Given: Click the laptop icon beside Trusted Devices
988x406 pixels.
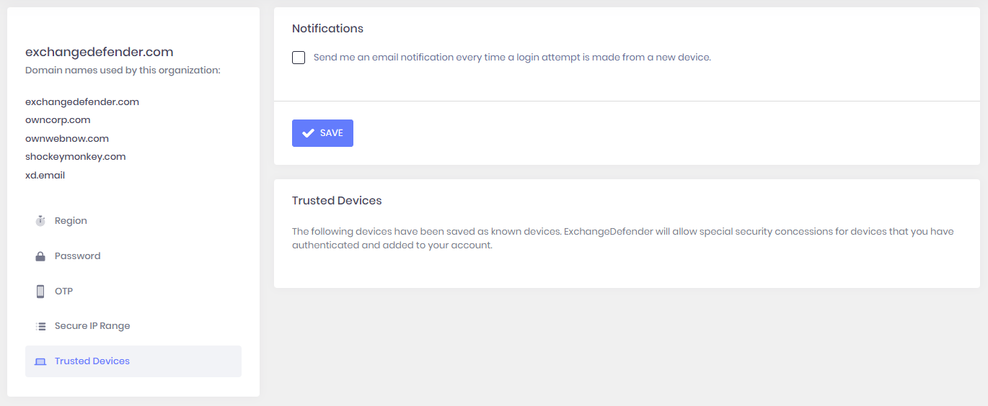Looking at the screenshot, I should [x=40, y=361].
